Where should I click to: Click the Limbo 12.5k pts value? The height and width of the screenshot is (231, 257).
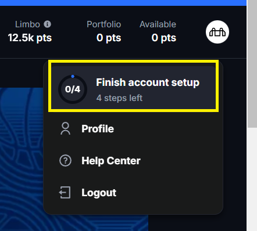30,38
